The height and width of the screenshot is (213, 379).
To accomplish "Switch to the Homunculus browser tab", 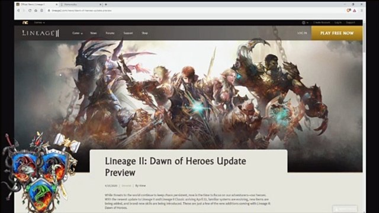I will pos(81,4).
